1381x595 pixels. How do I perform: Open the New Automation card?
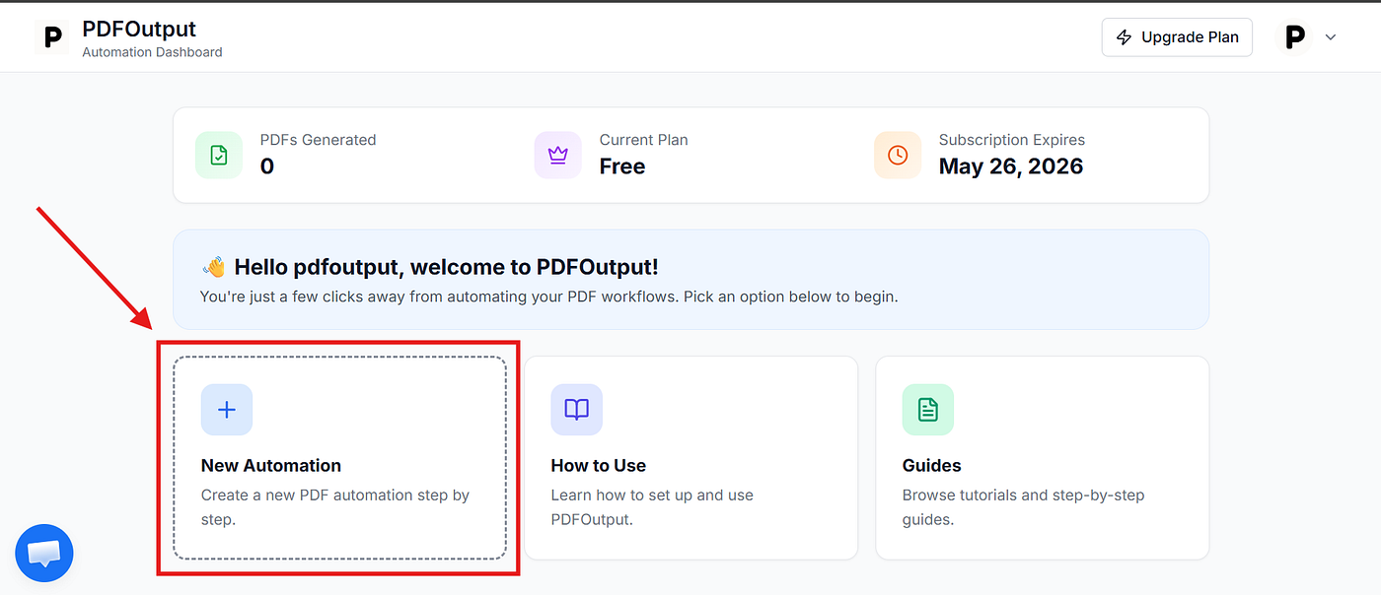pos(339,458)
